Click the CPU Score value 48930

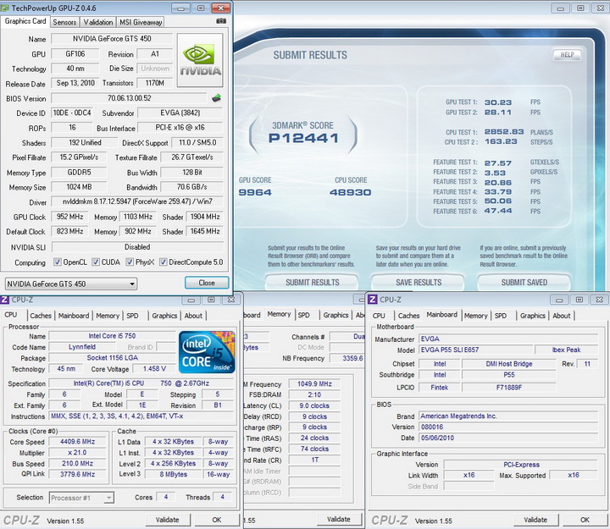click(350, 192)
